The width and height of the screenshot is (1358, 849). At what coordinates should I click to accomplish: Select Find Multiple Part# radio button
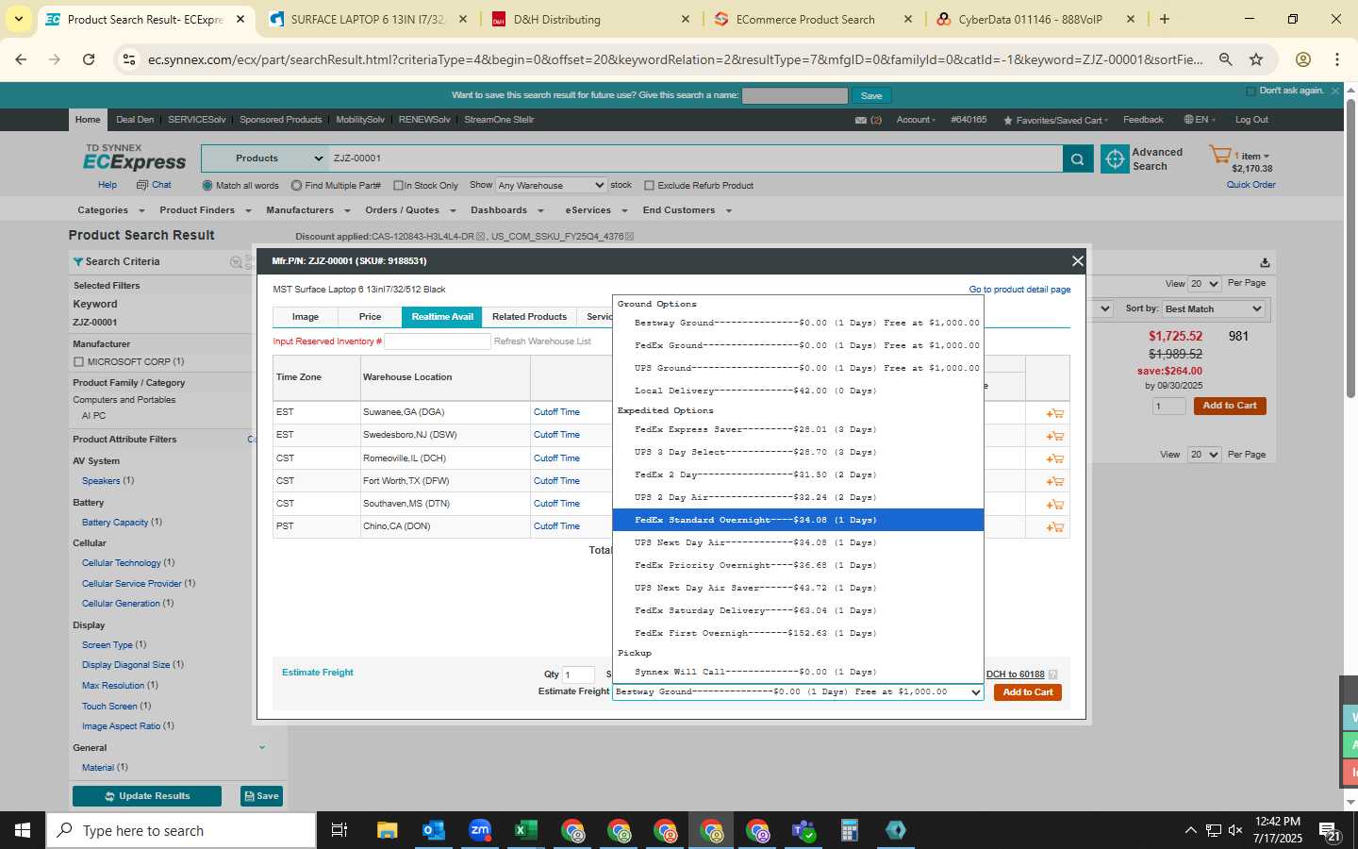[296, 186]
